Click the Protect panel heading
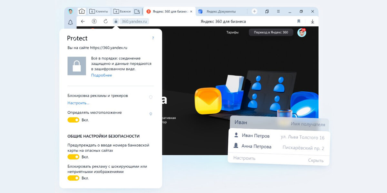 click(77, 38)
